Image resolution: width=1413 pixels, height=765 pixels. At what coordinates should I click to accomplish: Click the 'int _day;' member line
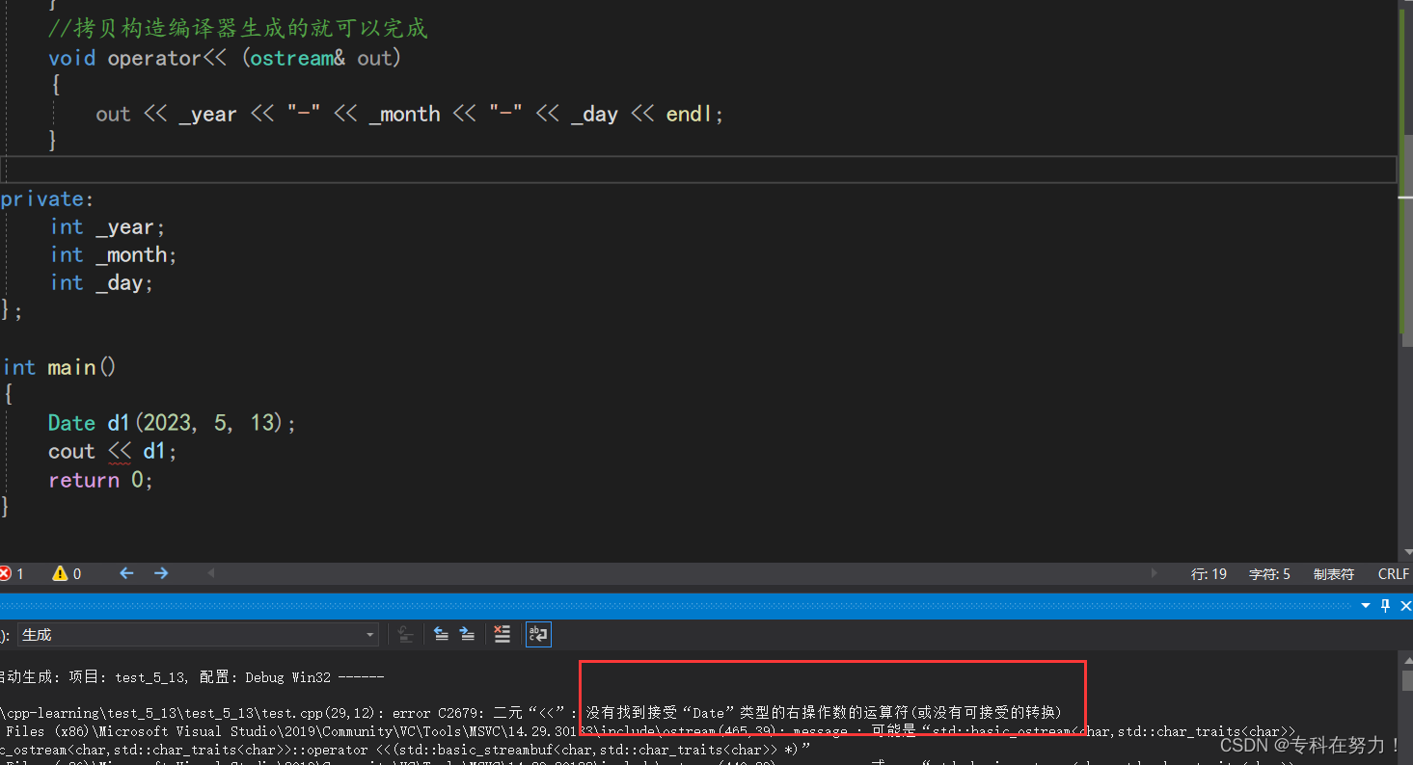click(x=102, y=283)
